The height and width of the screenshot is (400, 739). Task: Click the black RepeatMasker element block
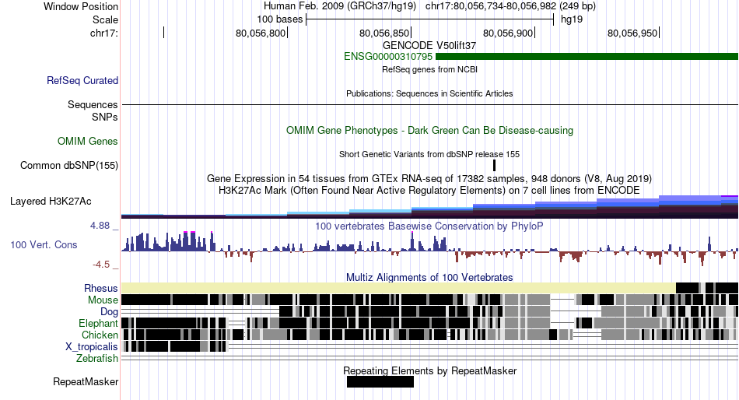pos(380,382)
